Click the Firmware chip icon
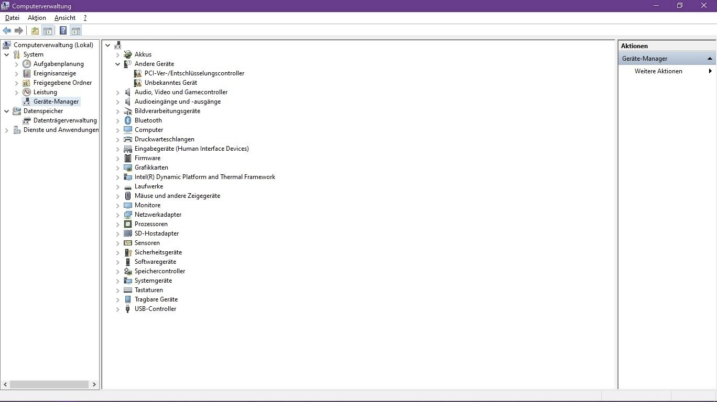 click(128, 158)
